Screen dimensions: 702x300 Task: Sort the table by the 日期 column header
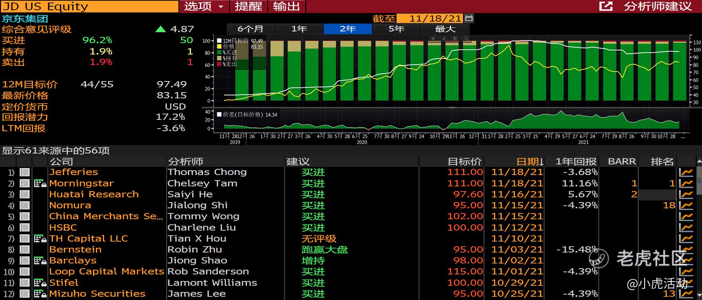pyautogui.click(x=515, y=162)
